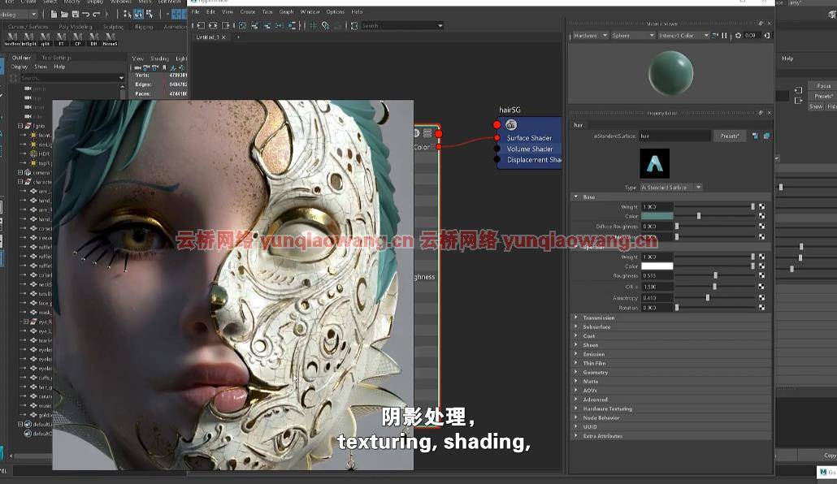Open Hypershade Graph menu
Image resolution: width=837 pixels, height=484 pixels.
(x=286, y=11)
